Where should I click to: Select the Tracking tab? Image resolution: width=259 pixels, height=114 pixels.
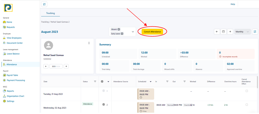pyautogui.click(x=50, y=13)
